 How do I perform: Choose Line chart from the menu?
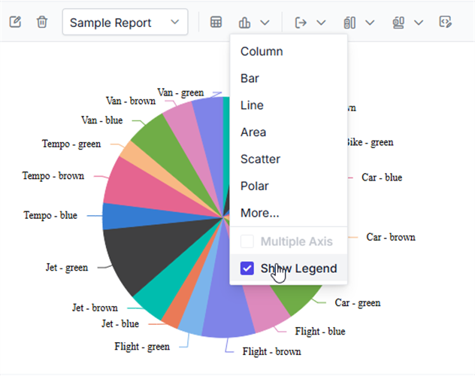point(289,105)
